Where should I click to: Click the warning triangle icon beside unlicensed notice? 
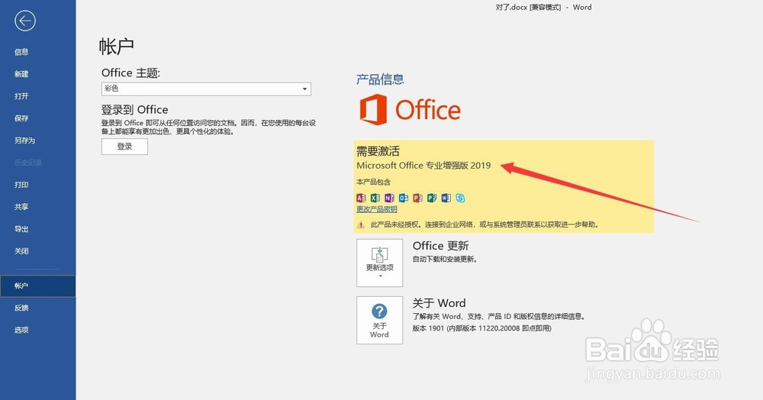361,225
